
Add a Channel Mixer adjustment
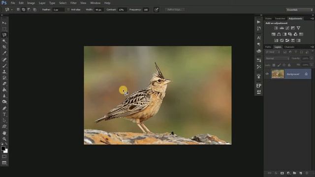(x=295, y=34)
